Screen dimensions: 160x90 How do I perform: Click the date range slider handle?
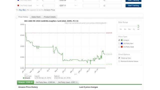click(x=138, y=26)
